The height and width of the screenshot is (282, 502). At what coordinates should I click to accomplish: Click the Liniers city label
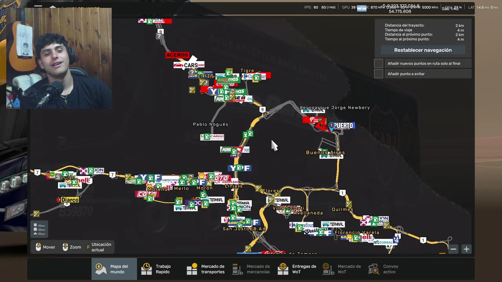[x=234, y=186]
